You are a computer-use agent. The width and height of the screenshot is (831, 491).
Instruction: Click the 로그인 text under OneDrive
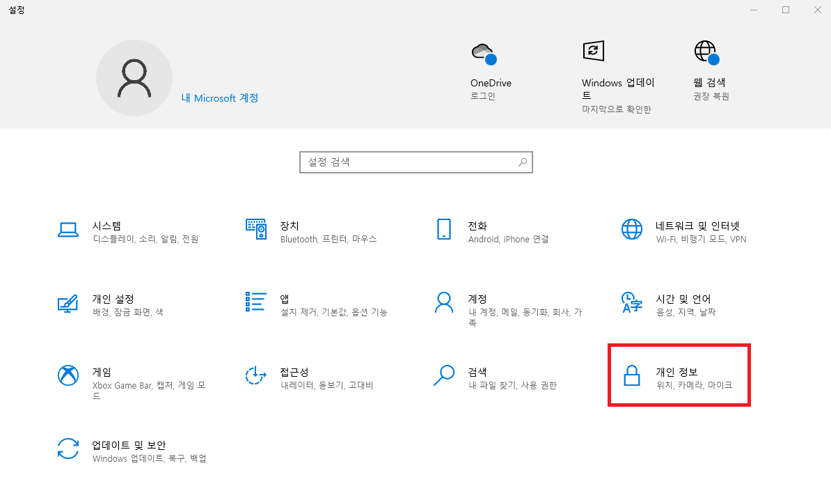[x=483, y=97]
